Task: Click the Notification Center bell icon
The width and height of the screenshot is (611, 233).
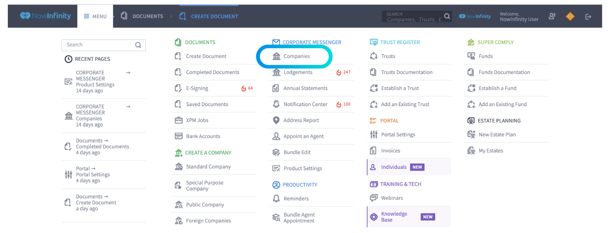Action: [x=276, y=104]
